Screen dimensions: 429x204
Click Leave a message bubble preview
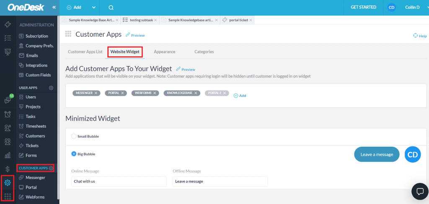tap(377, 154)
